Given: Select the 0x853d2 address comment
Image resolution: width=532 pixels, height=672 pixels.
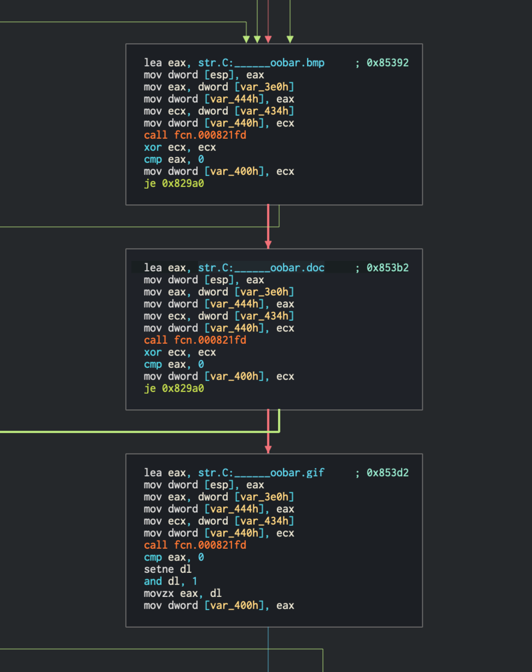Looking at the screenshot, I should tap(388, 473).
